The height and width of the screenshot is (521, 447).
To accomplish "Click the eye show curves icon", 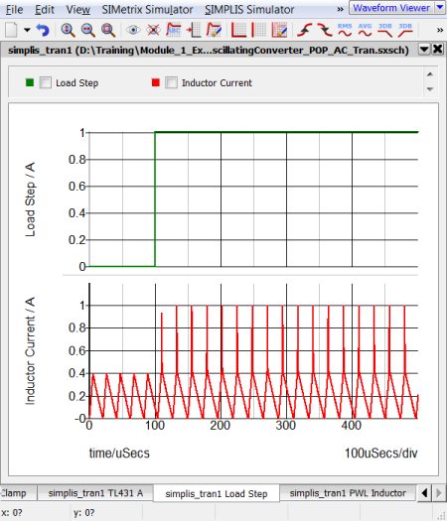I will tap(133, 30).
